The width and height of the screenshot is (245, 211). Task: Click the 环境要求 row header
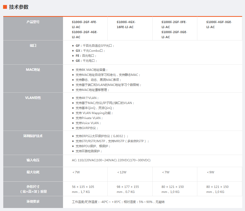coord(33,202)
